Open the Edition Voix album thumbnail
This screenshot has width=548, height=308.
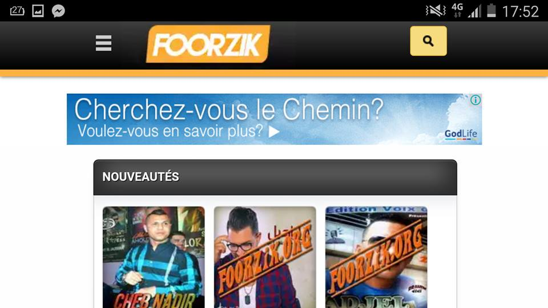[x=376, y=257]
